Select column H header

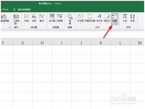click(x=42, y=43)
